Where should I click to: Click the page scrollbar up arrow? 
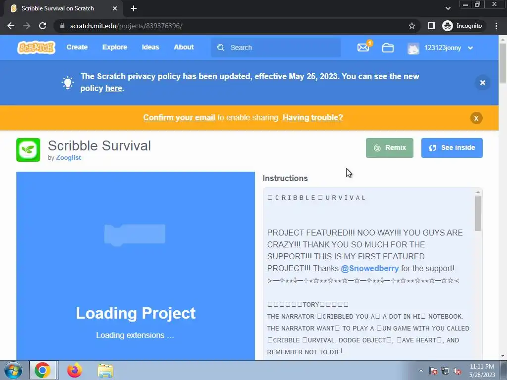click(x=503, y=39)
